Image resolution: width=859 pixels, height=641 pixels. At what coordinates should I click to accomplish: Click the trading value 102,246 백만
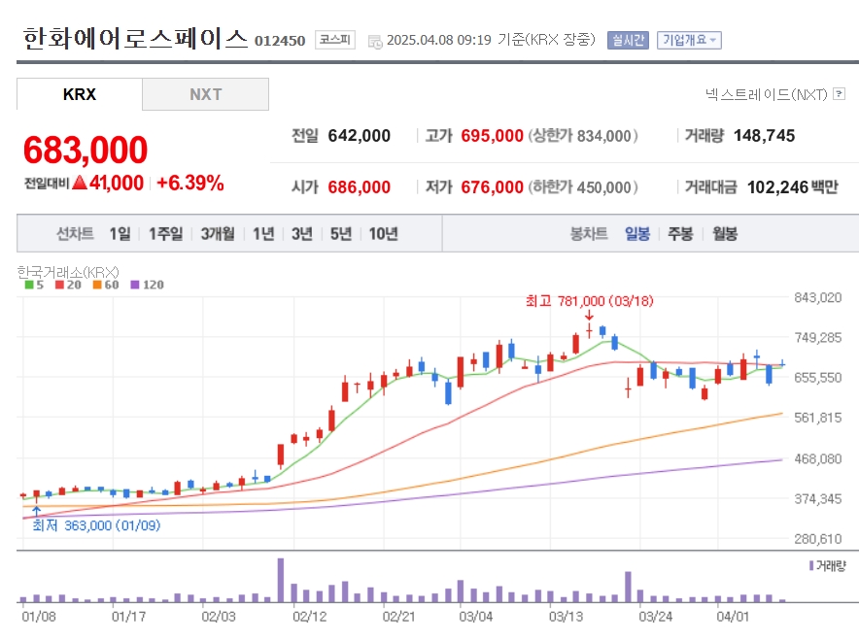click(793, 187)
